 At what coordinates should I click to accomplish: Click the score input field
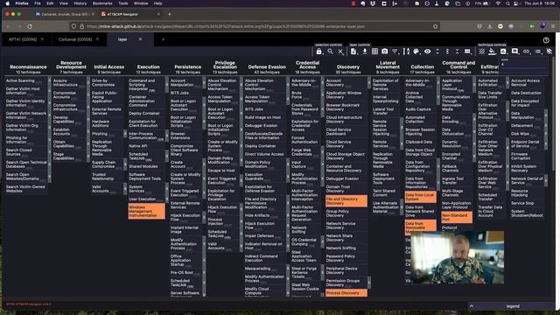coord(523,65)
